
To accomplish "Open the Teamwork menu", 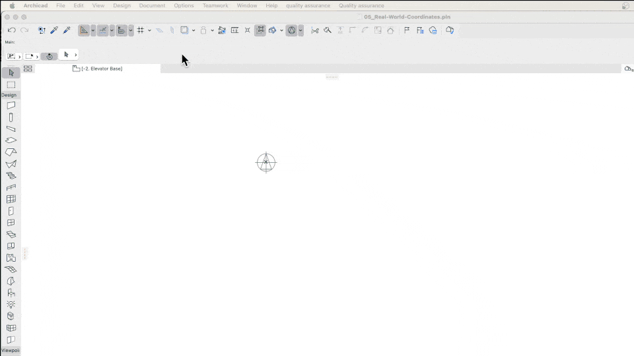I will [x=215, y=6].
